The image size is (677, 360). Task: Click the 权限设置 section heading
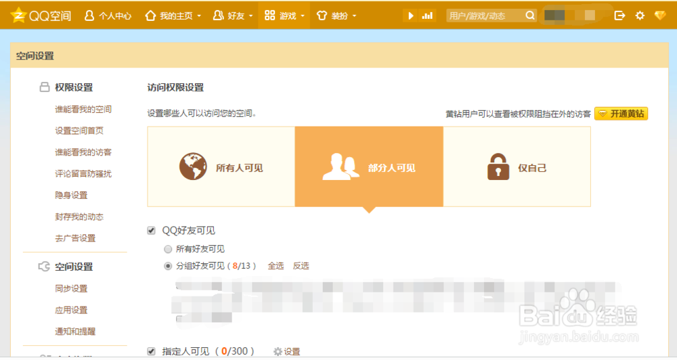tap(74, 87)
